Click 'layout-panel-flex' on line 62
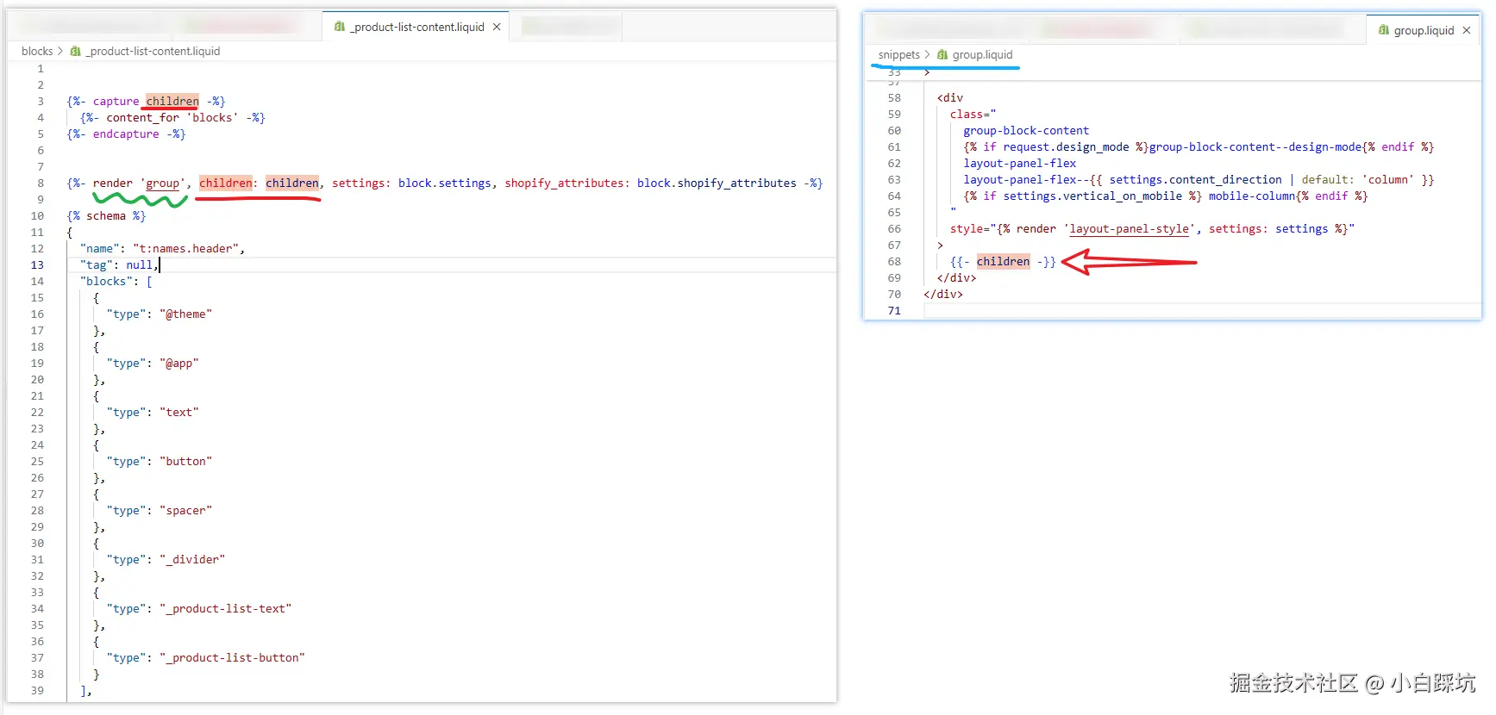 tap(1019, 163)
